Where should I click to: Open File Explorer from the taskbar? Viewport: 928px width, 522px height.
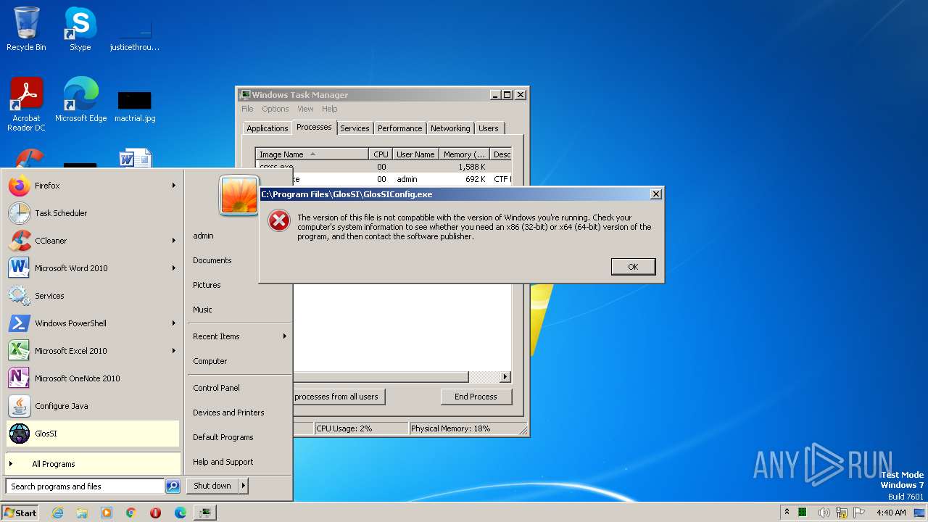click(82, 513)
